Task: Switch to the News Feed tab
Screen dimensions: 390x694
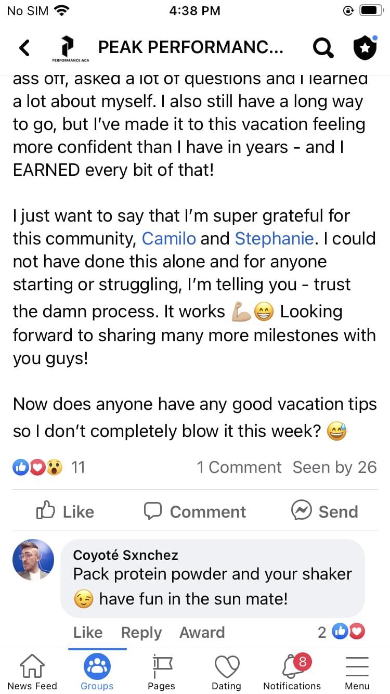Action: coord(32,671)
